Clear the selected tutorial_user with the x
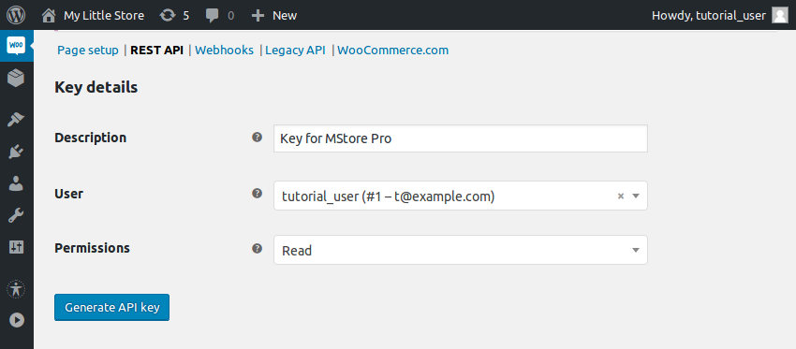The width and height of the screenshot is (796, 349). (x=620, y=196)
